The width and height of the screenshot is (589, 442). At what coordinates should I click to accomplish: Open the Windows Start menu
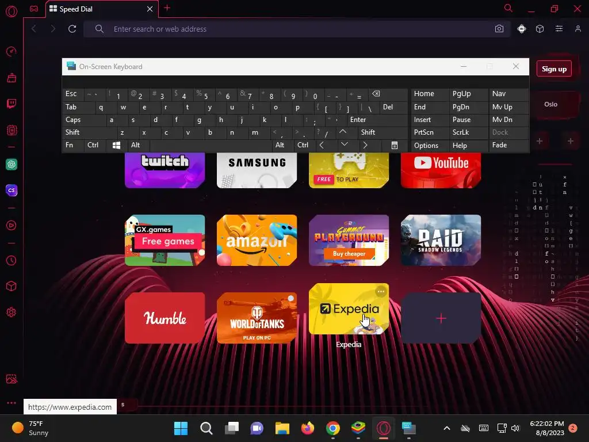[181, 428]
